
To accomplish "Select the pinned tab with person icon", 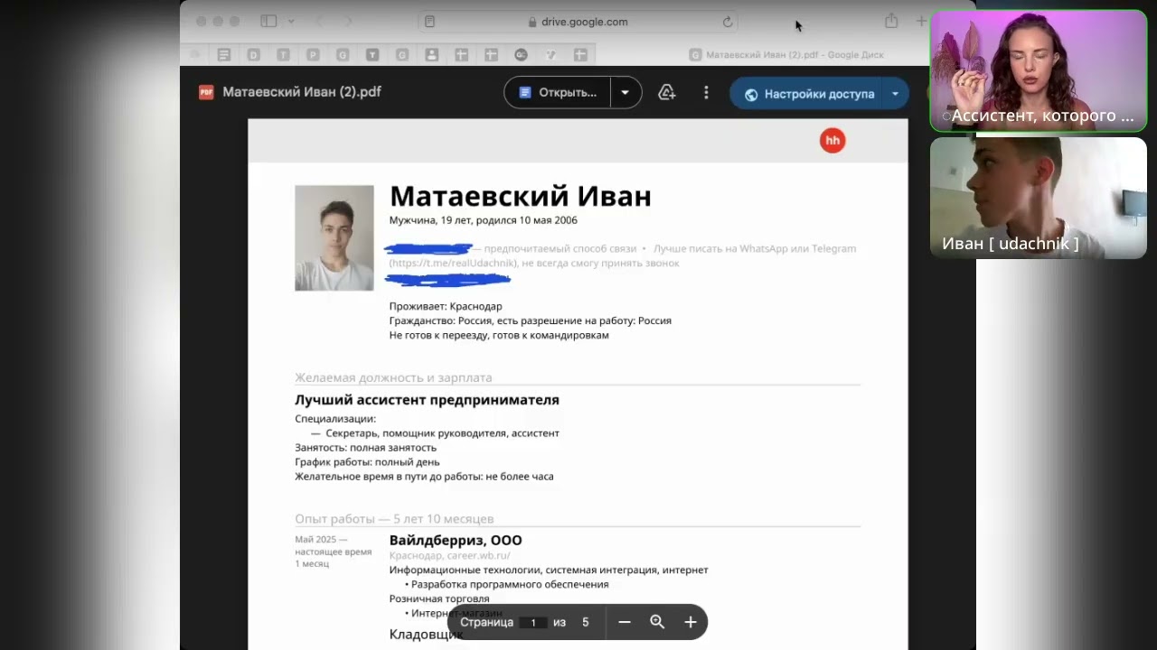I will (431, 55).
